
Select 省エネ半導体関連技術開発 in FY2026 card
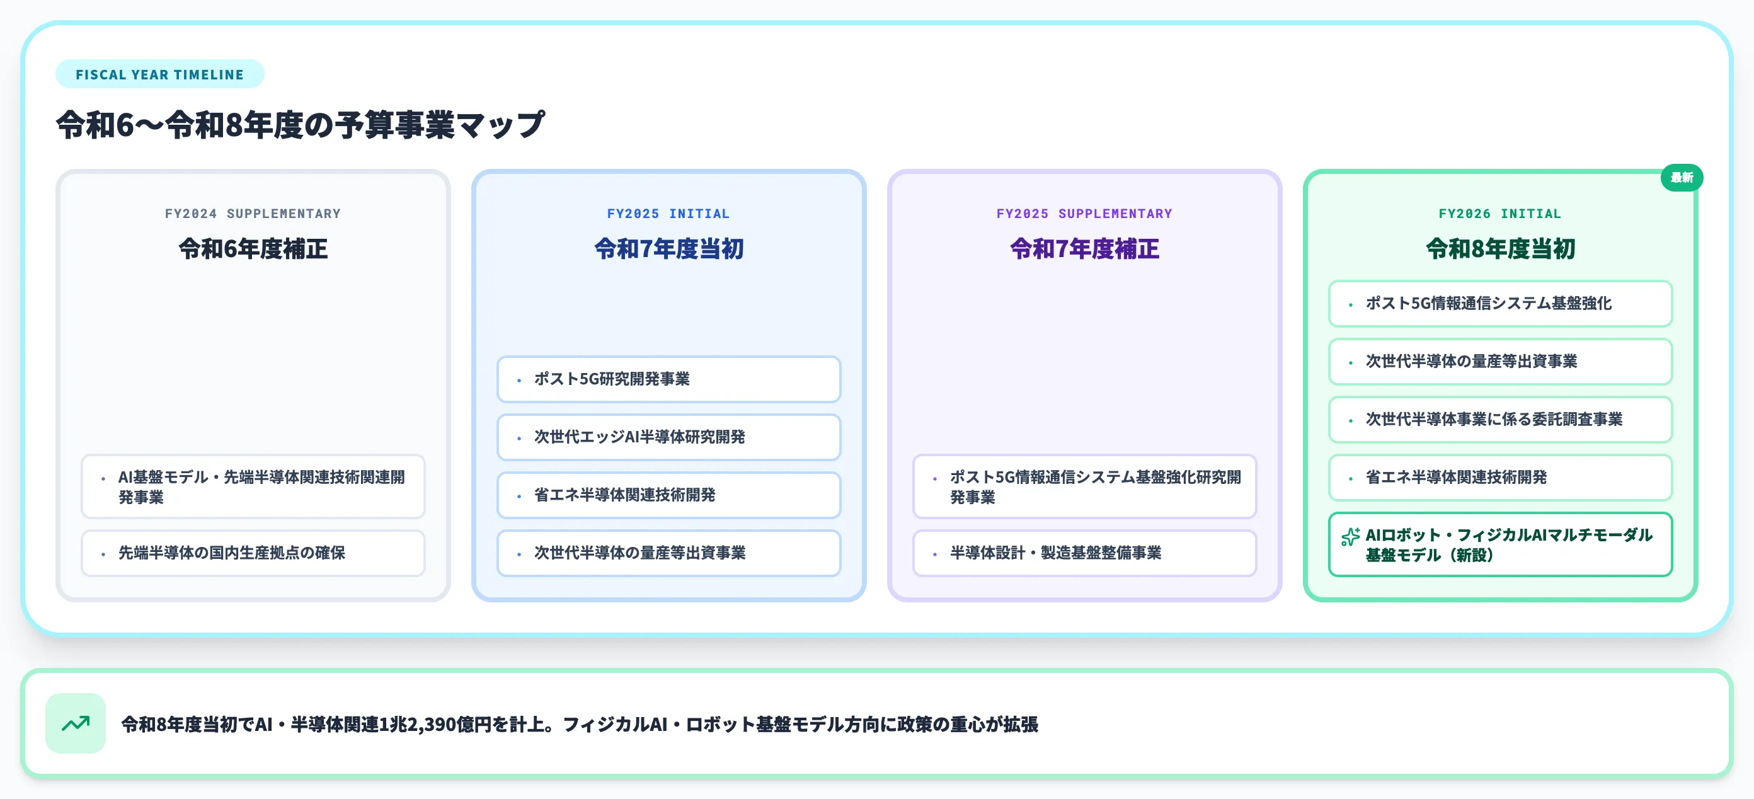(x=1501, y=477)
